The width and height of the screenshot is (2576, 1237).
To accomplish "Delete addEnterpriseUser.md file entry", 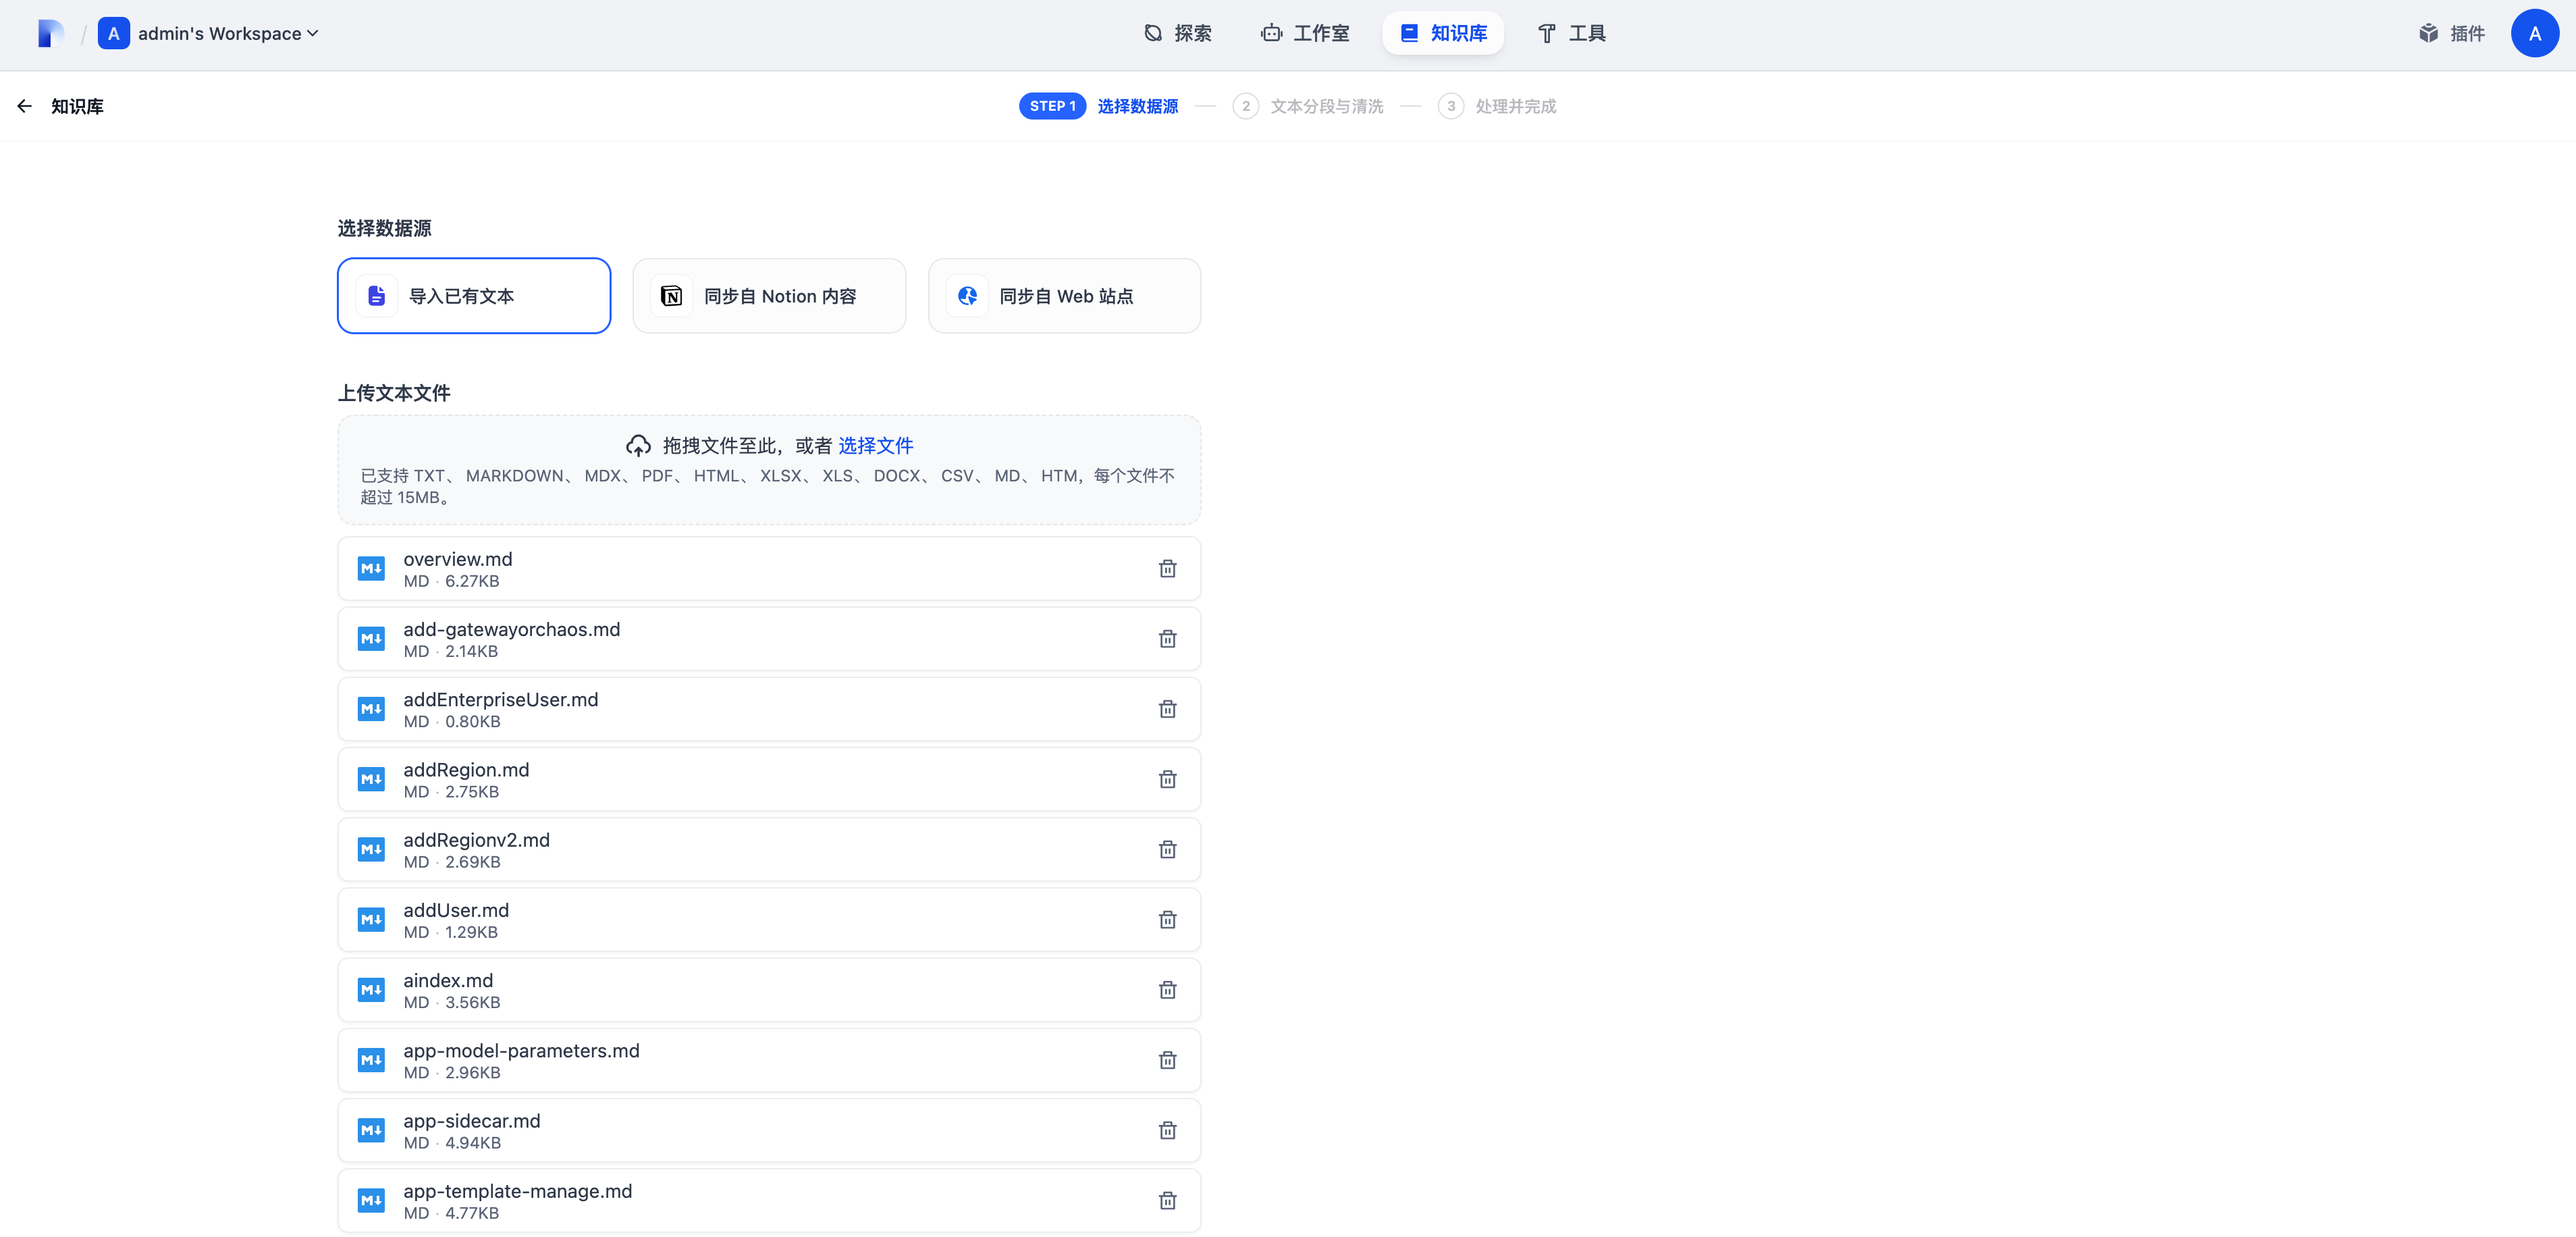I will (1167, 709).
